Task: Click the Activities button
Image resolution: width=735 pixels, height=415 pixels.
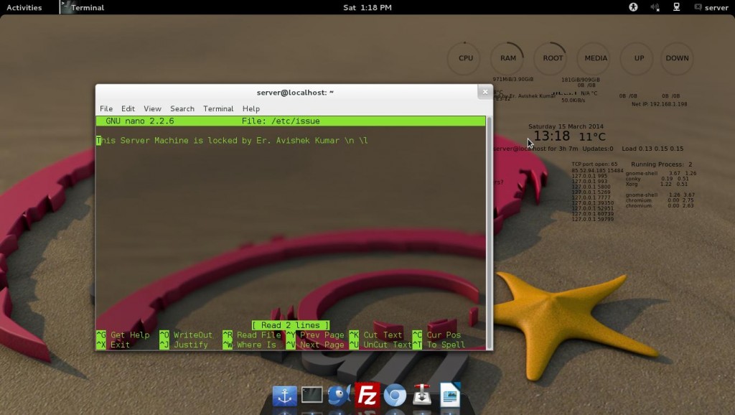Action: tap(24, 7)
